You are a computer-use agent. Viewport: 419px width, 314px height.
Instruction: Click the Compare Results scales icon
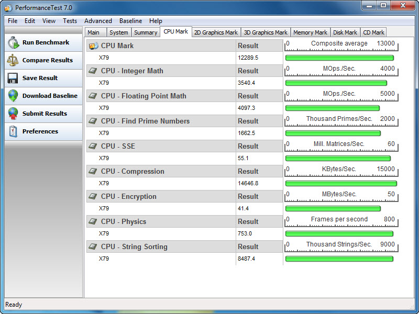pyautogui.click(x=13, y=60)
